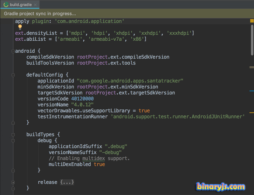This screenshot has width=254, height=195.
Task: Click the santatracker applicationId string
Action: tap(130, 81)
